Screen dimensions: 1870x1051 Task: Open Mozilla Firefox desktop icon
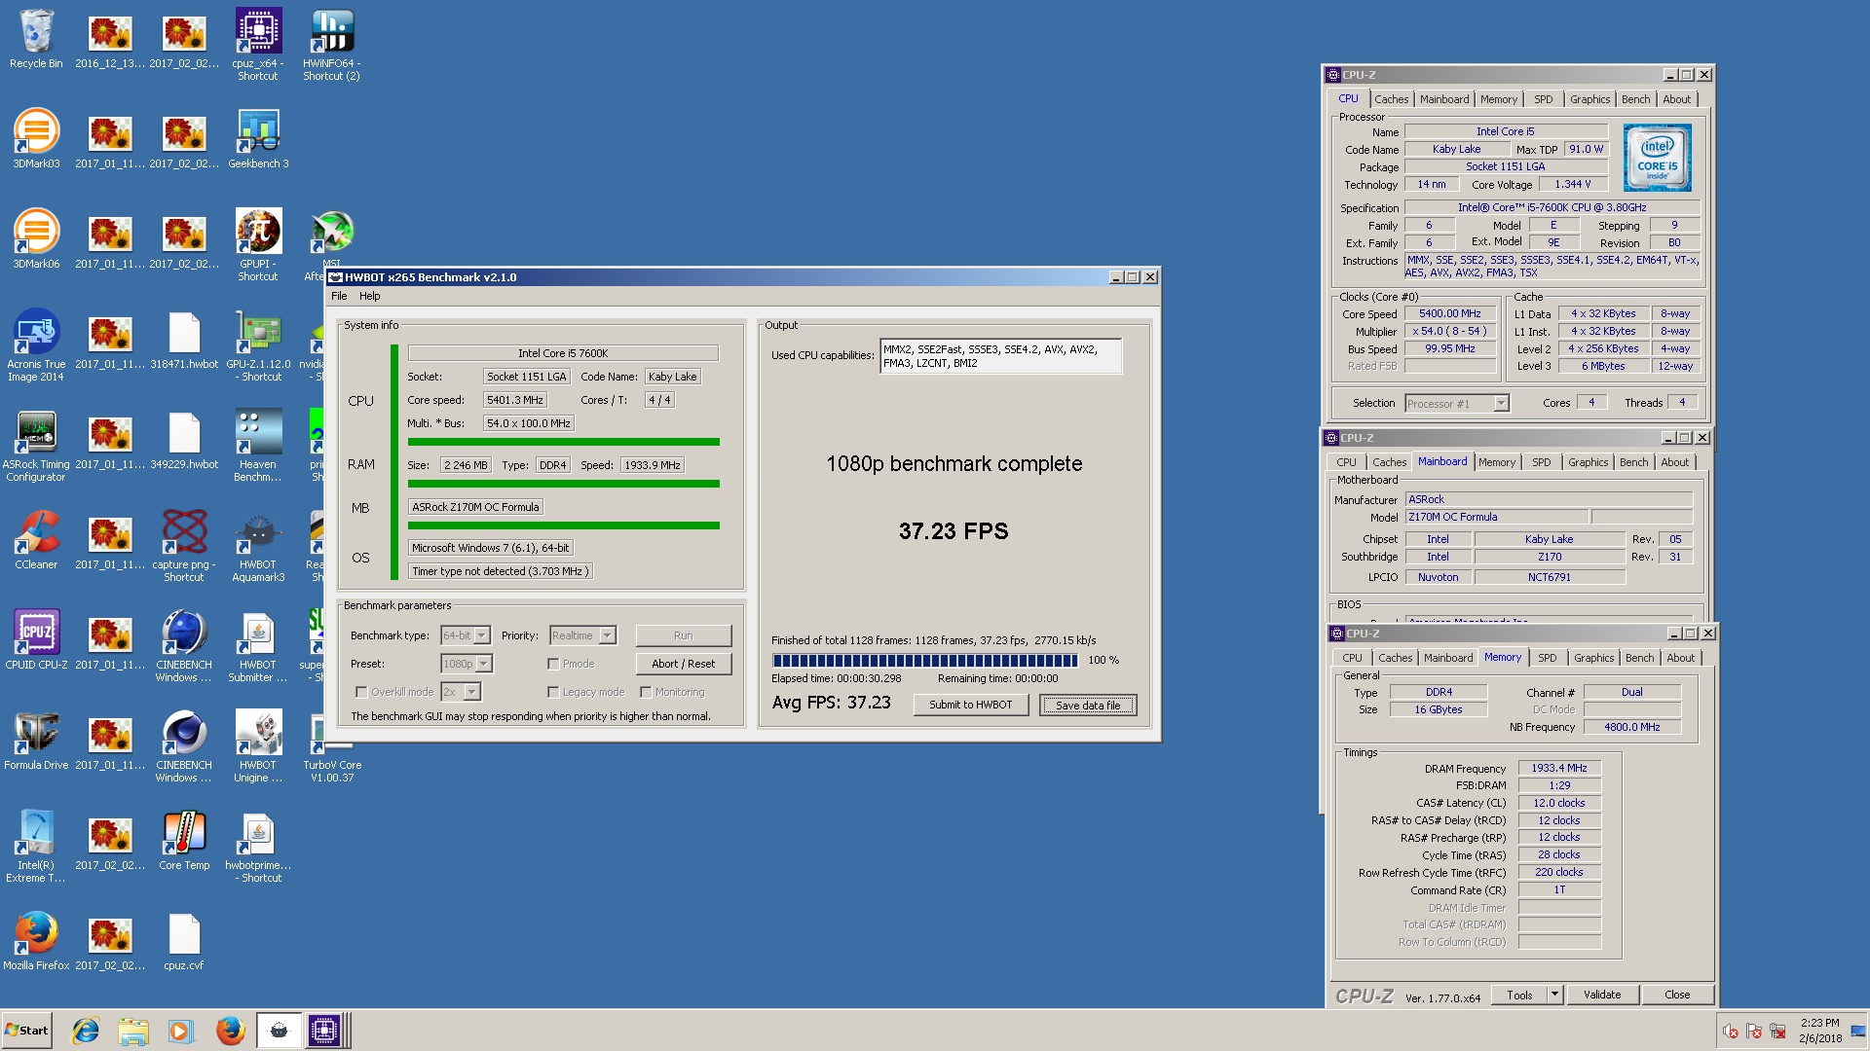coord(36,940)
